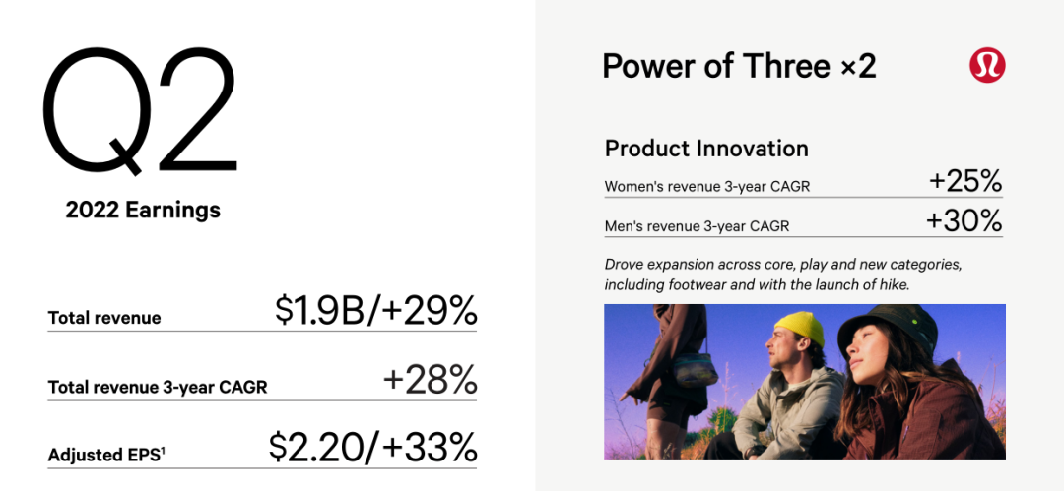Click the italic "Drove expansion across core" description
This screenshot has height=491, width=1064.
tap(782, 275)
